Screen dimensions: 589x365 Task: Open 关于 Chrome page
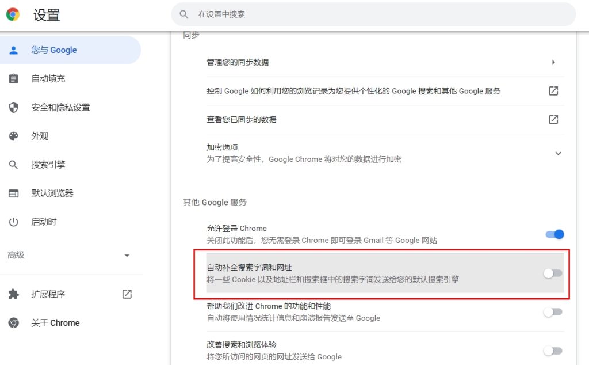click(x=55, y=322)
